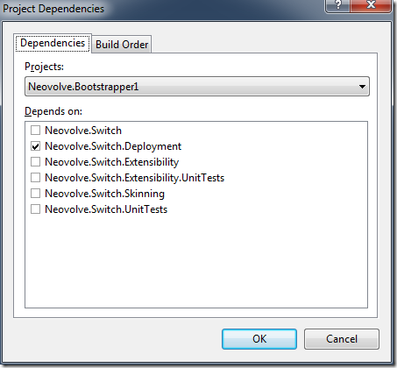Click the Neovolve.Switch.Deployment label text
Image resolution: width=397 pixels, height=368 pixels.
point(113,146)
